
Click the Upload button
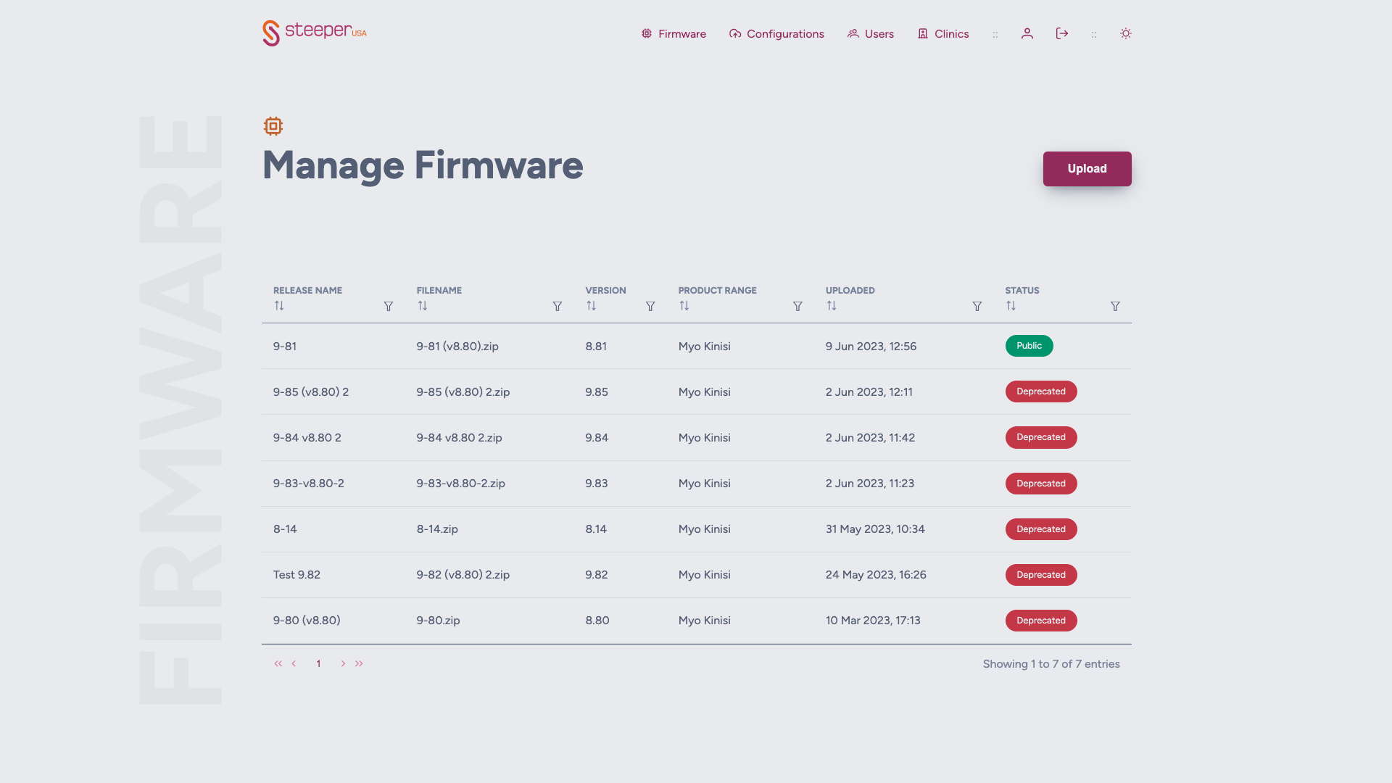(1087, 169)
